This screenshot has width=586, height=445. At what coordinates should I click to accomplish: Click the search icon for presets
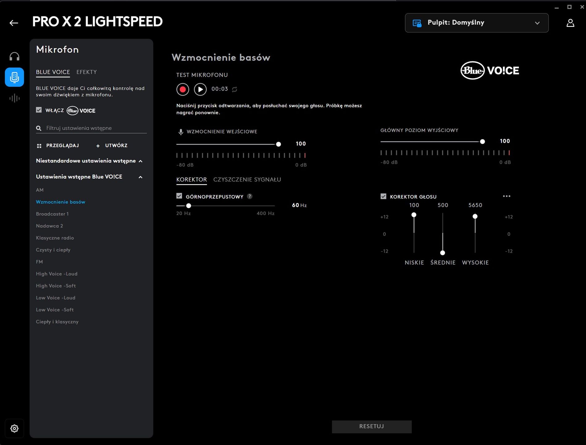click(x=39, y=128)
